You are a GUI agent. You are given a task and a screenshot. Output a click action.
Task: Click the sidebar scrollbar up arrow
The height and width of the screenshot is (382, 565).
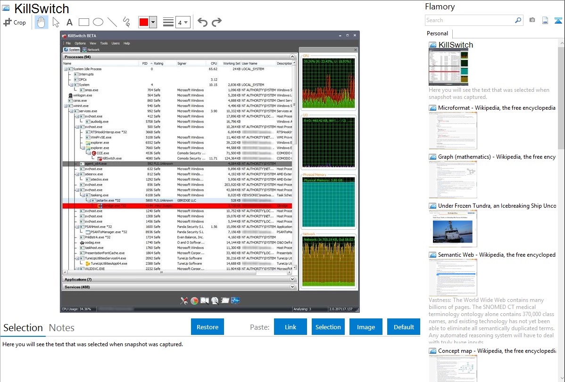pyautogui.click(x=561, y=42)
